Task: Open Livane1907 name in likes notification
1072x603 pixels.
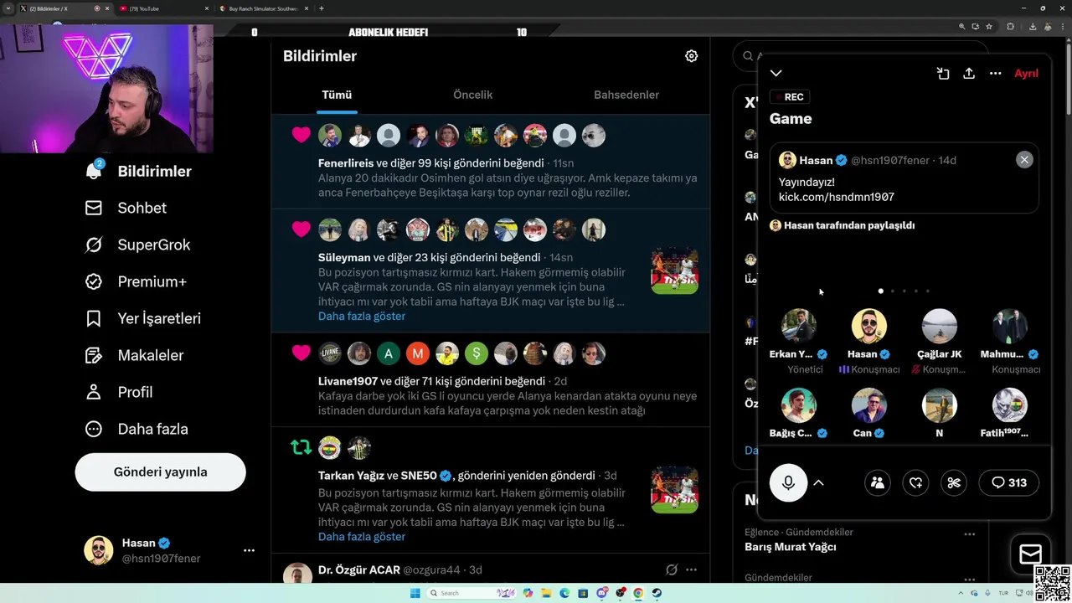Action: [348, 381]
